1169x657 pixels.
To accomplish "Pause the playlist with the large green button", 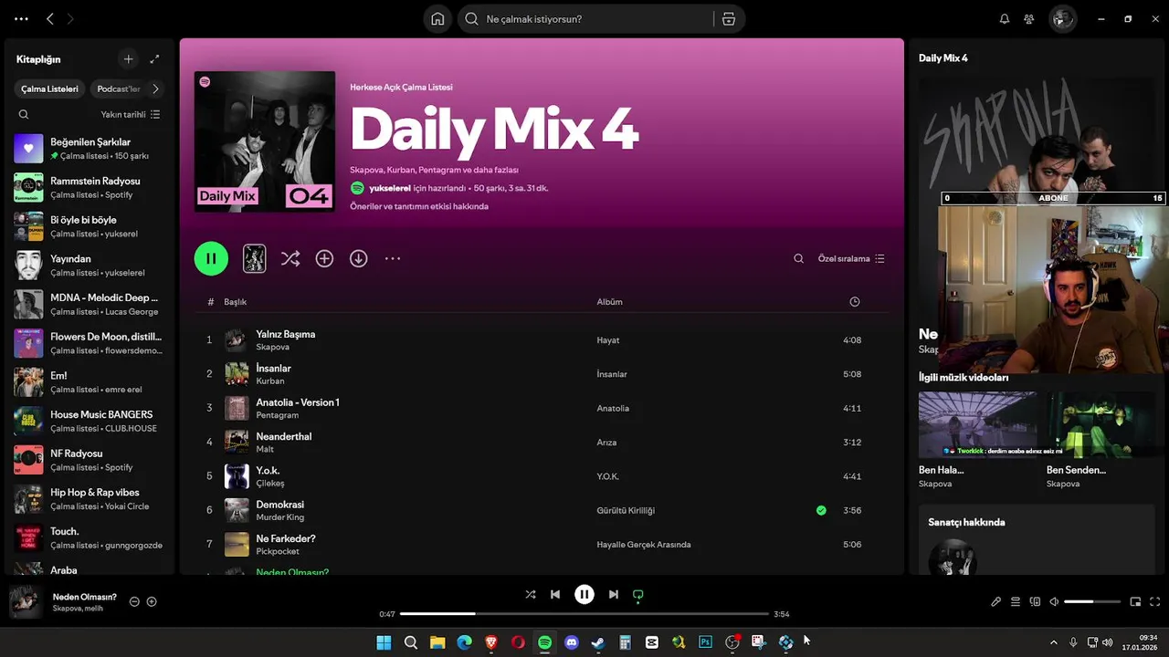I will (x=211, y=258).
